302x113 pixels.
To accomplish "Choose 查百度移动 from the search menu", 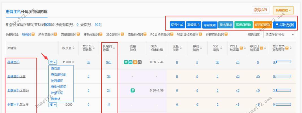I will click(58, 75).
